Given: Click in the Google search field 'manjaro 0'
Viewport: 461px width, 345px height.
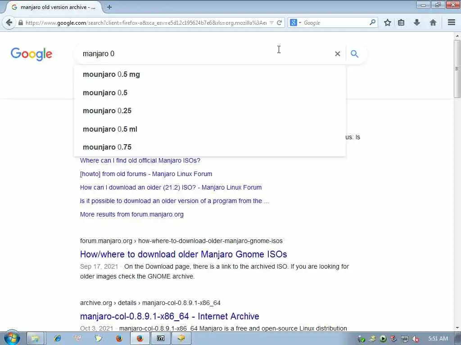Looking at the screenshot, I should click(206, 54).
